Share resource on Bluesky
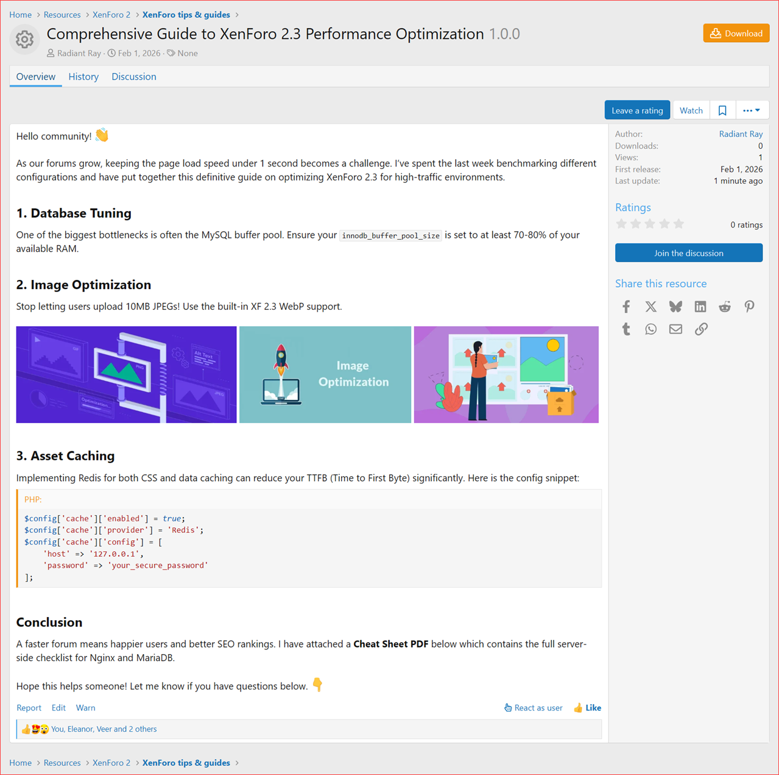Screen dimensions: 779x775 click(x=675, y=307)
